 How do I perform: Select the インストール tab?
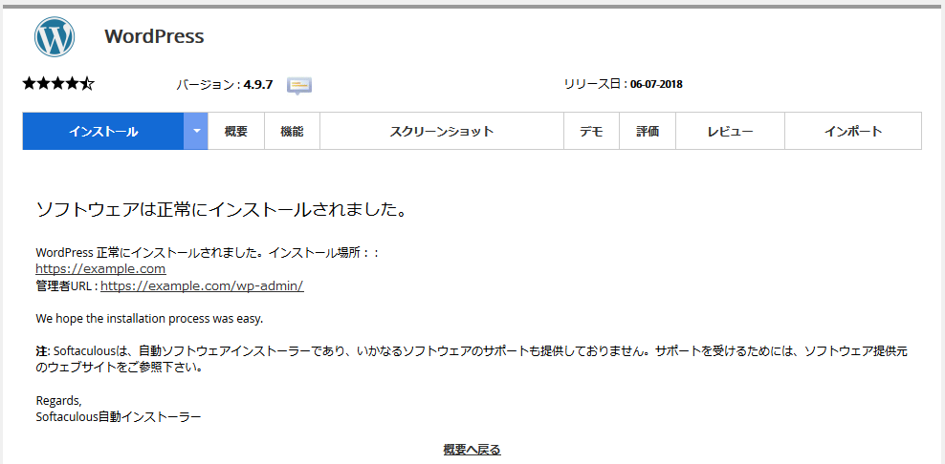pos(103,132)
